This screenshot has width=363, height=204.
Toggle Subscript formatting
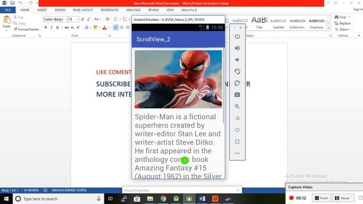(x=73, y=27)
